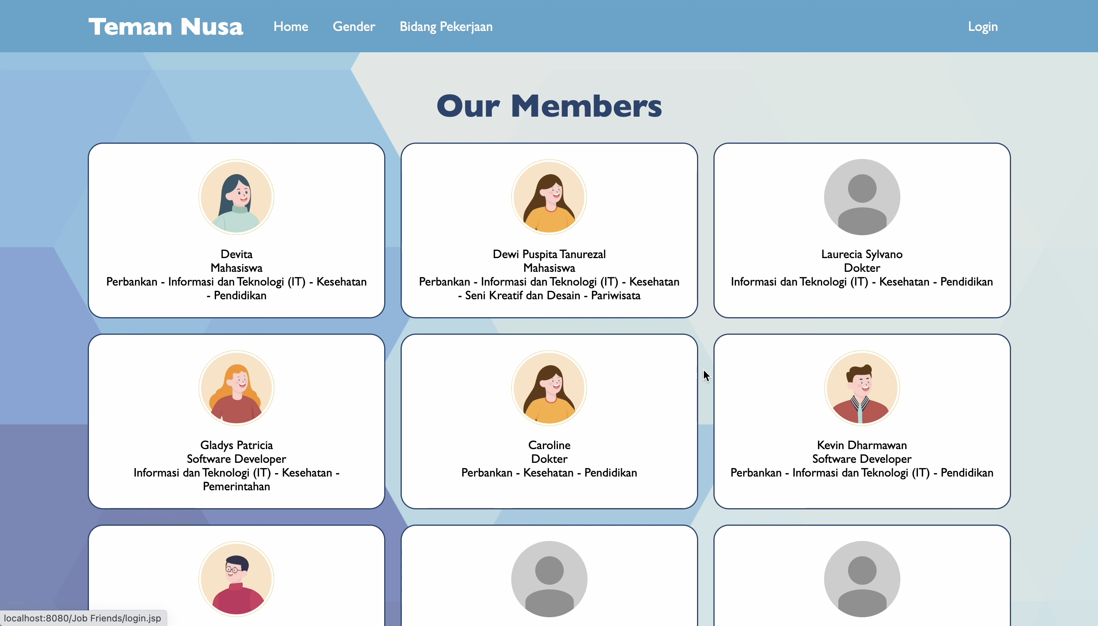Click the Our Members heading
Image resolution: width=1098 pixels, height=626 pixels.
tap(549, 106)
